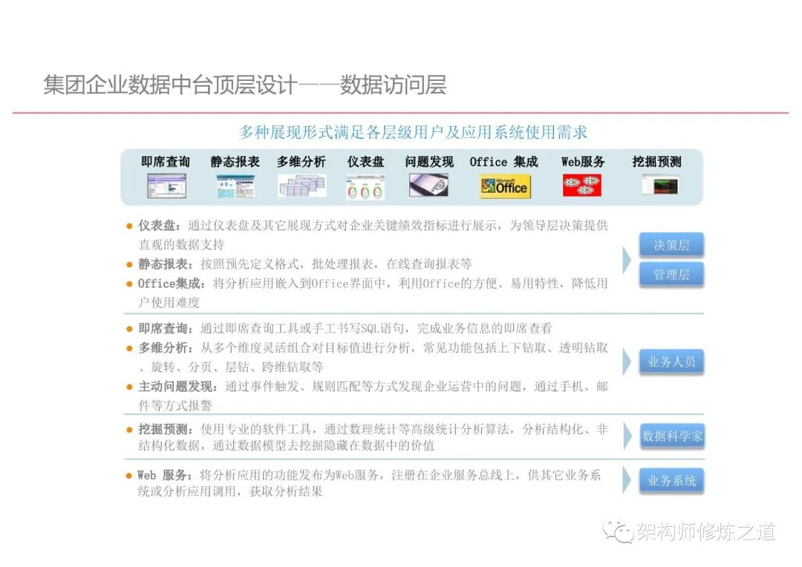Select the 即席查询 header label
The width and height of the screenshot is (802, 567).
(165, 162)
